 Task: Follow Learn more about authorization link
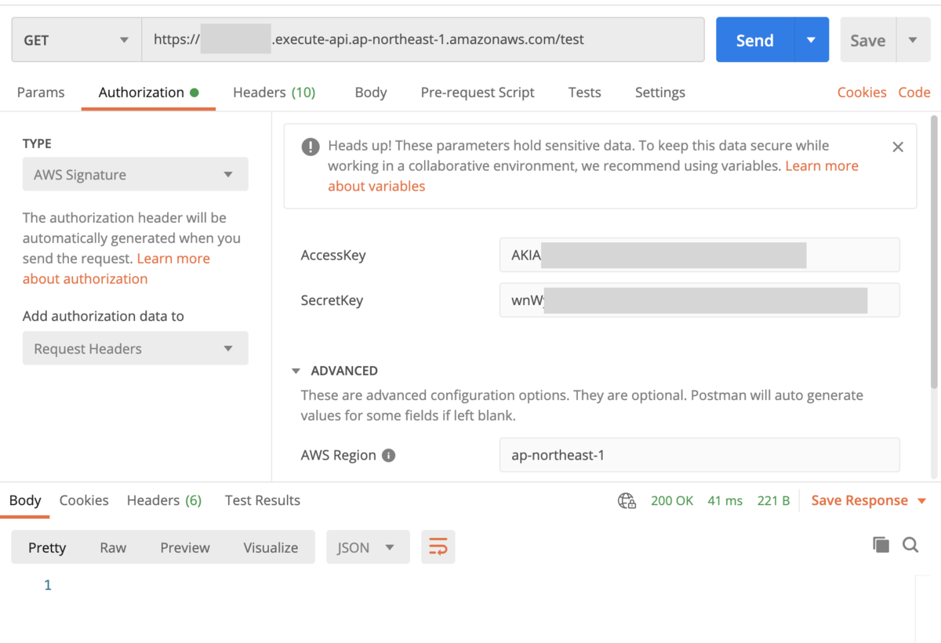pos(116,268)
